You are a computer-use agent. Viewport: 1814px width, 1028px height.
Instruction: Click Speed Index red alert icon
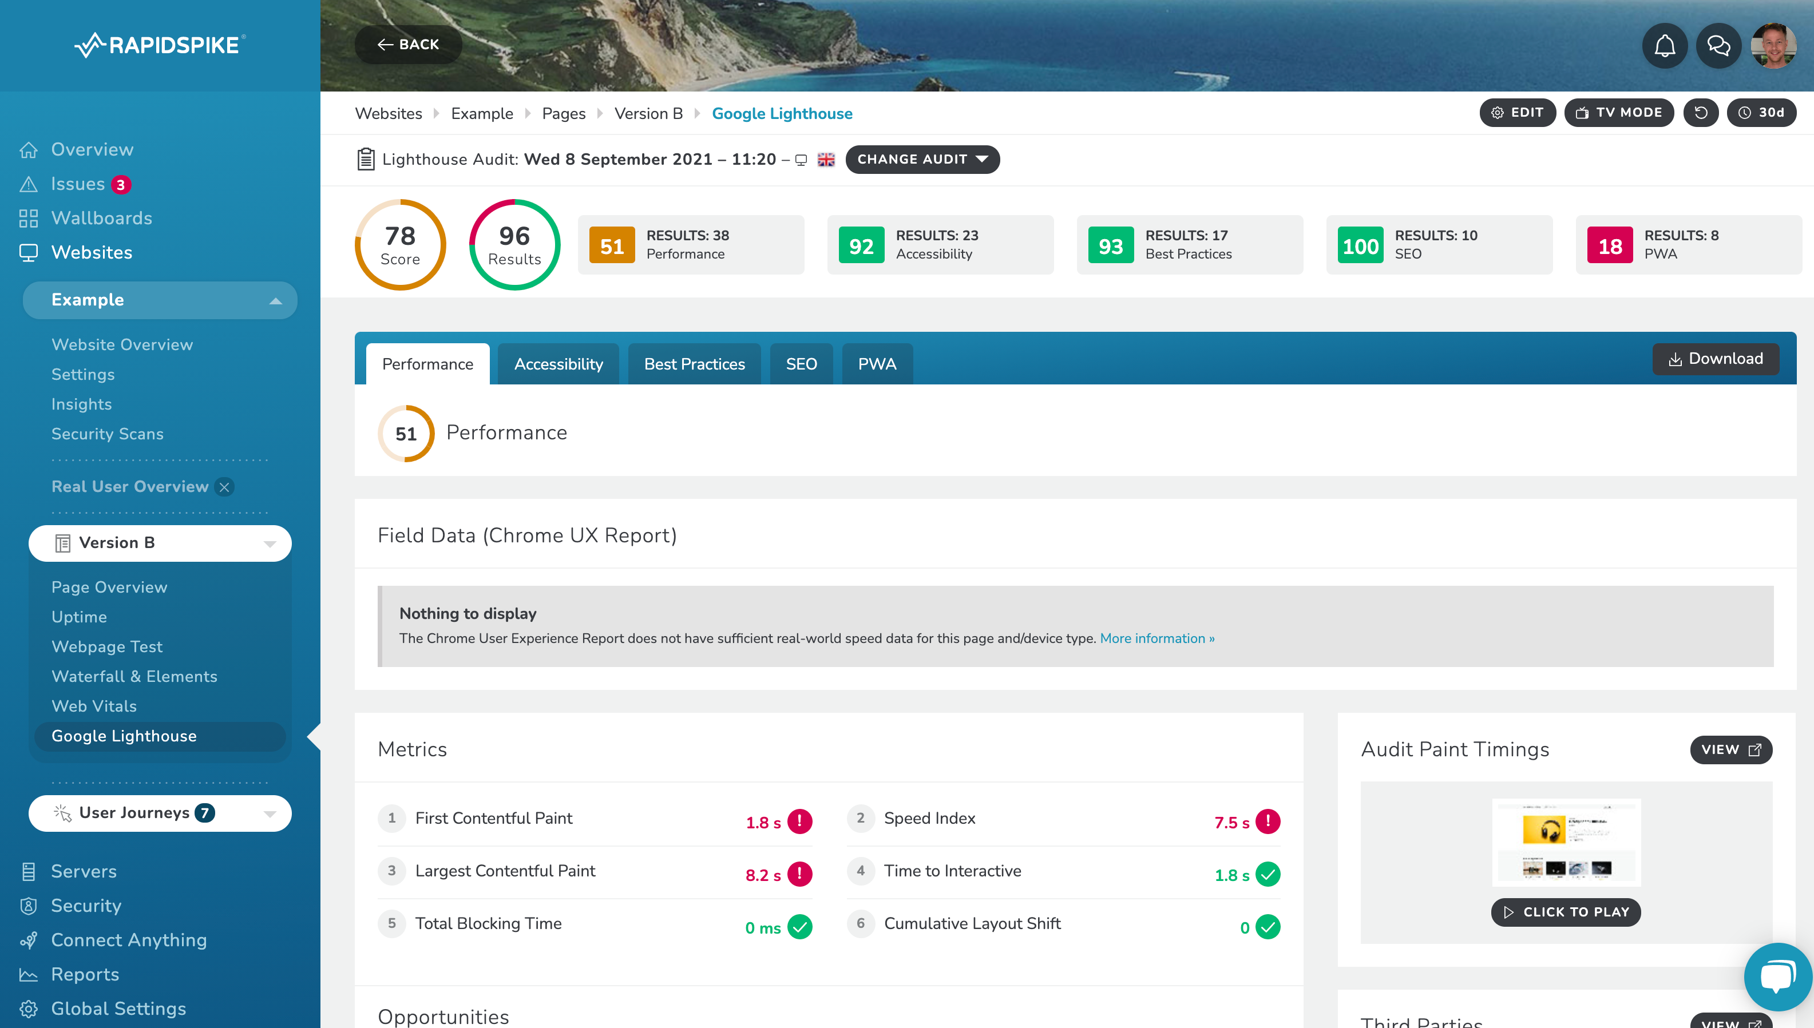tap(1268, 821)
